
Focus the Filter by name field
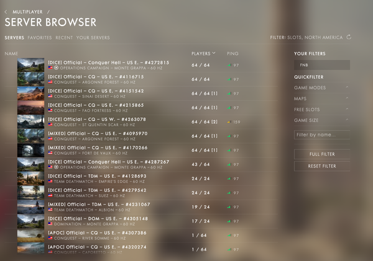pos(322,135)
